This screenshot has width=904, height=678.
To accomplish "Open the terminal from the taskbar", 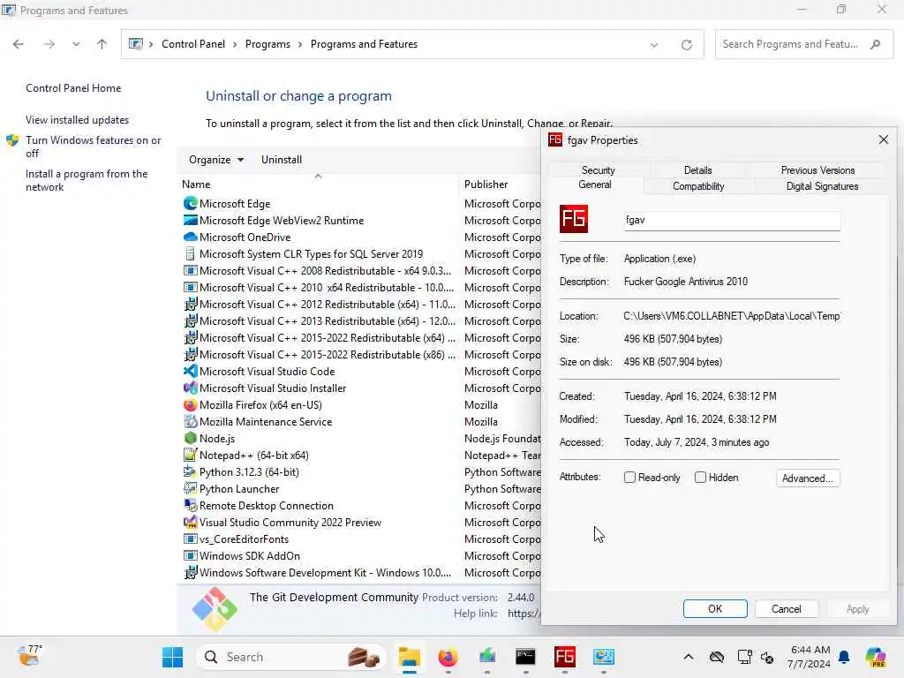I will click(525, 657).
